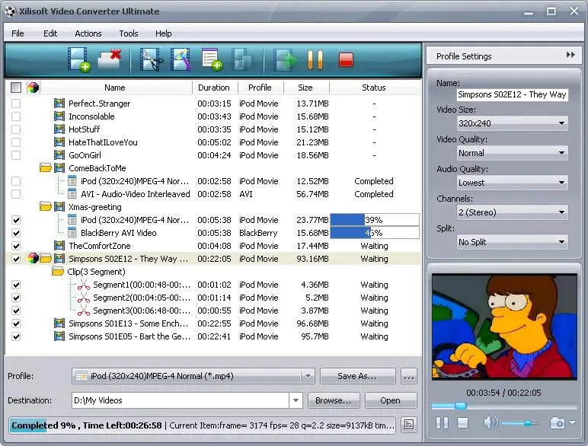
Task: Open the video Effects wand tool
Action: click(181, 59)
